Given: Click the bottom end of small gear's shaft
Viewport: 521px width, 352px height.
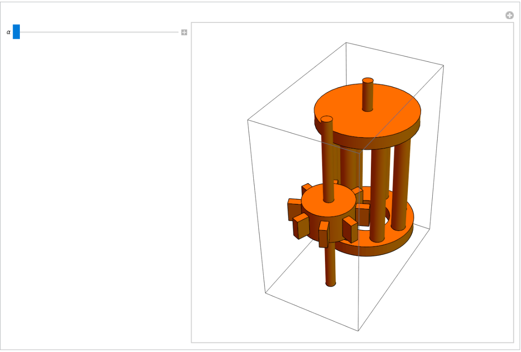Looking at the screenshot, I should (x=331, y=282).
